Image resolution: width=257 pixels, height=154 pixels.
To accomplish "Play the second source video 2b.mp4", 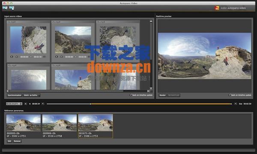I will tap(57, 57).
